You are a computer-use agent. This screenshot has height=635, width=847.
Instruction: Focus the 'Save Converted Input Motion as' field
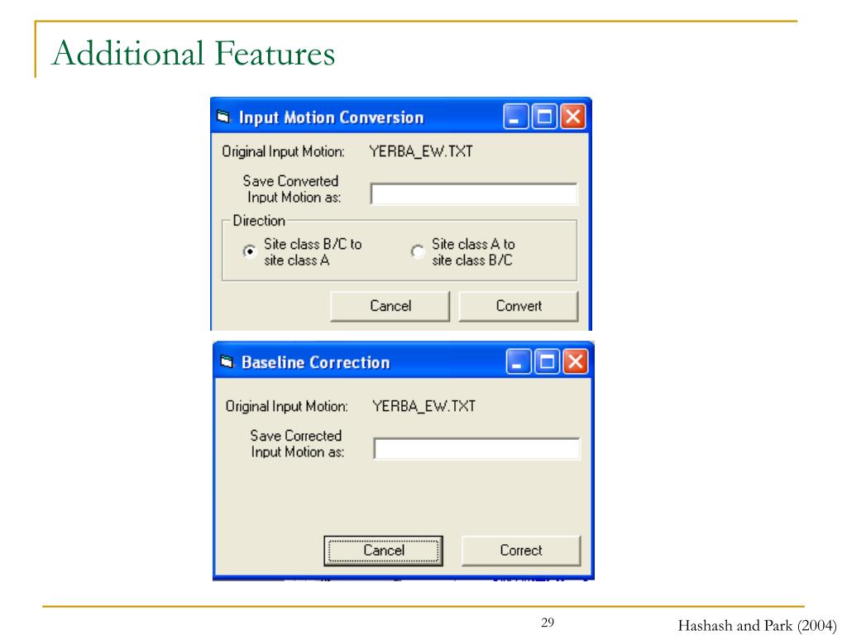(x=474, y=193)
